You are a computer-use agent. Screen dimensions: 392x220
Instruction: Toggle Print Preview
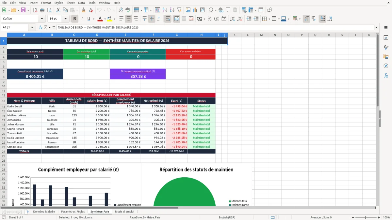point(49,10)
